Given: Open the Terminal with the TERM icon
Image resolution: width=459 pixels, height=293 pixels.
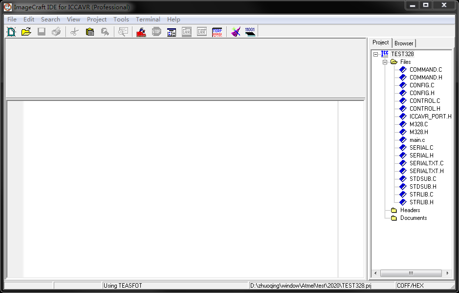Looking at the screenshot, I should [x=217, y=31].
